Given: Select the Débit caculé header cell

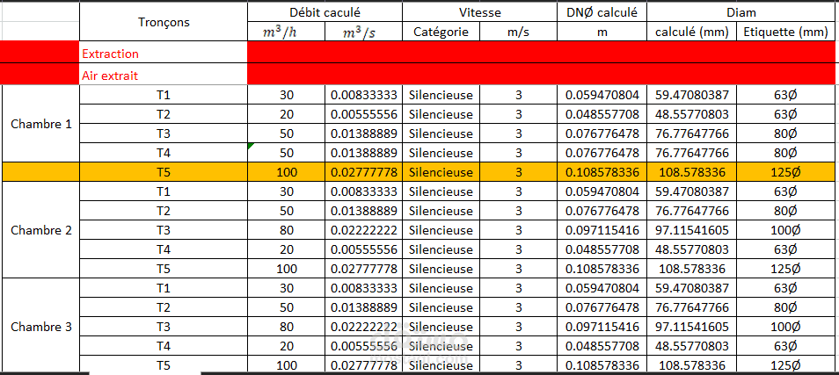Looking at the screenshot, I should click(x=325, y=12).
